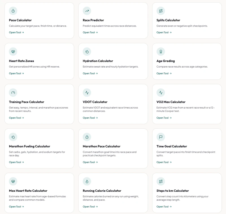Select the Marathon Pace Calculator title
The width and height of the screenshot is (226, 214).
[102, 146]
